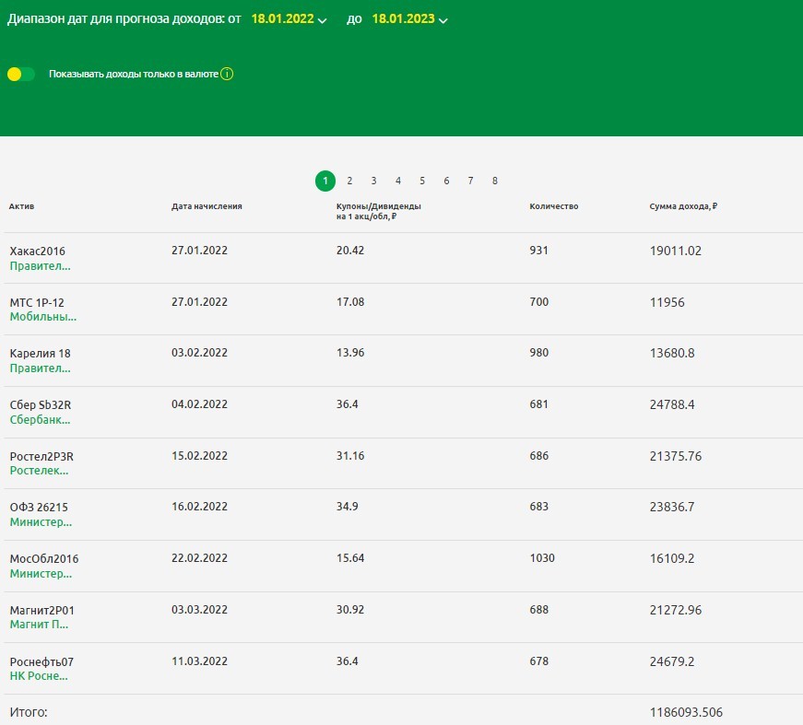Open Сбербанк issuer link under Сбер Sb32R
803x725 pixels.
(x=40, y=419)
